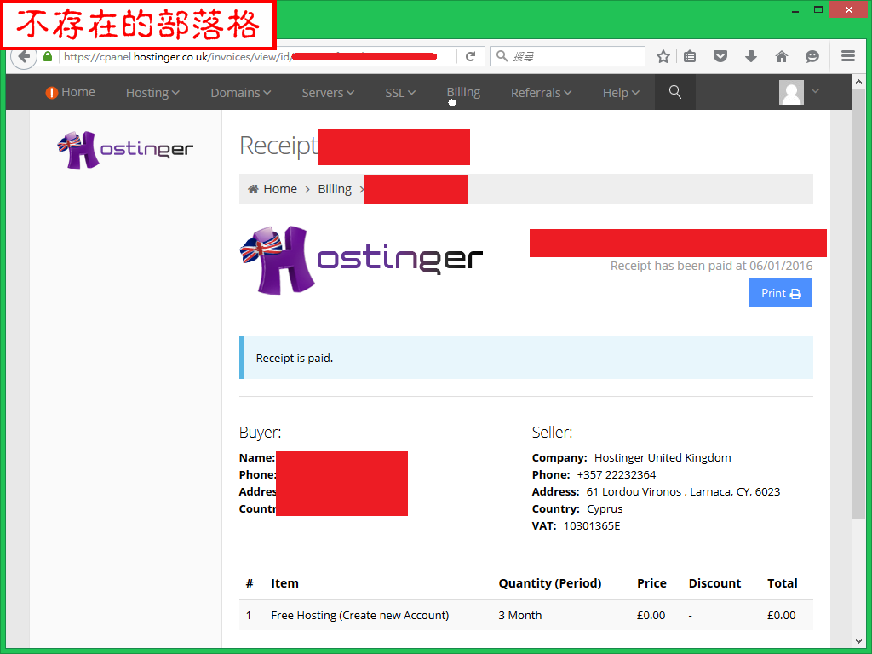Click the scrollbar up arrow
The image size is (872, 654).
858,82
